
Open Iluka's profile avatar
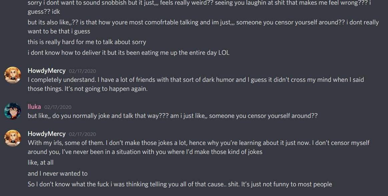(13, 111)
